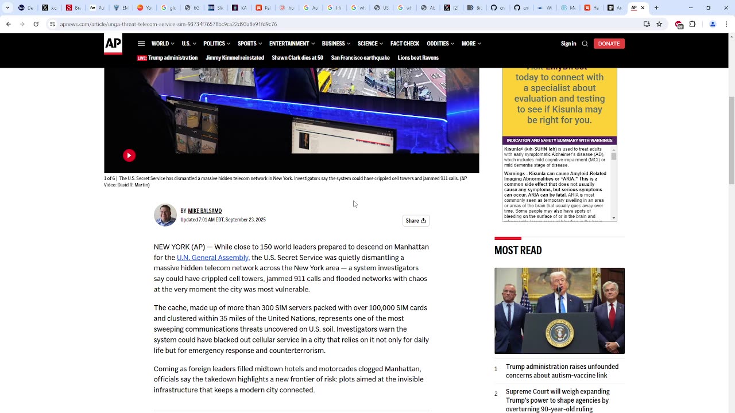Viewport: 735px width, 413px height.
Task: Reload the page
Action: point(36,24)
